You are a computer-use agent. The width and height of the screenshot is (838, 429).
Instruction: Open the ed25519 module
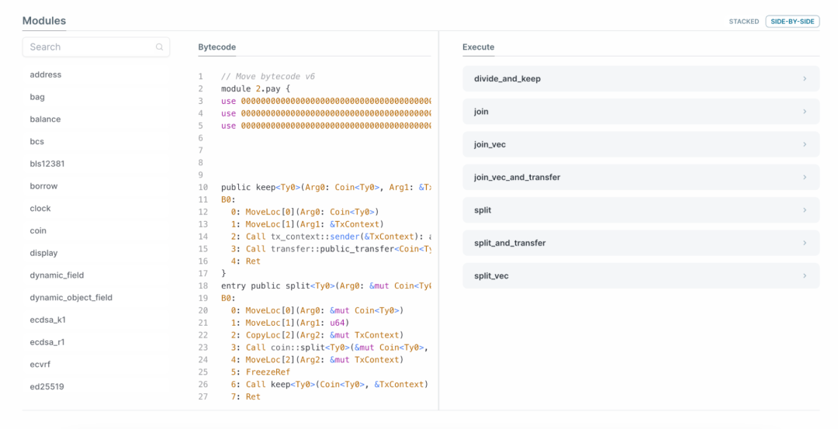click(45, 386)
